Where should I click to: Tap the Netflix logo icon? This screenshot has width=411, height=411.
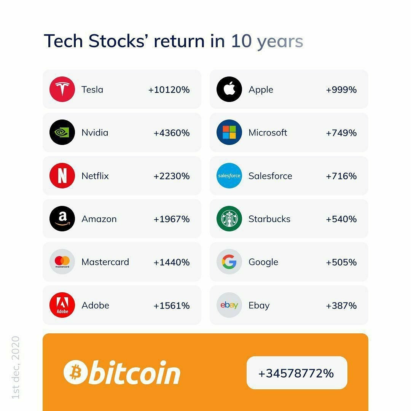[62, 176]
